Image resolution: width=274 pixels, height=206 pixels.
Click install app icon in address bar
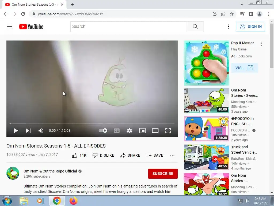pyautogui.click(x=214, y=14)
